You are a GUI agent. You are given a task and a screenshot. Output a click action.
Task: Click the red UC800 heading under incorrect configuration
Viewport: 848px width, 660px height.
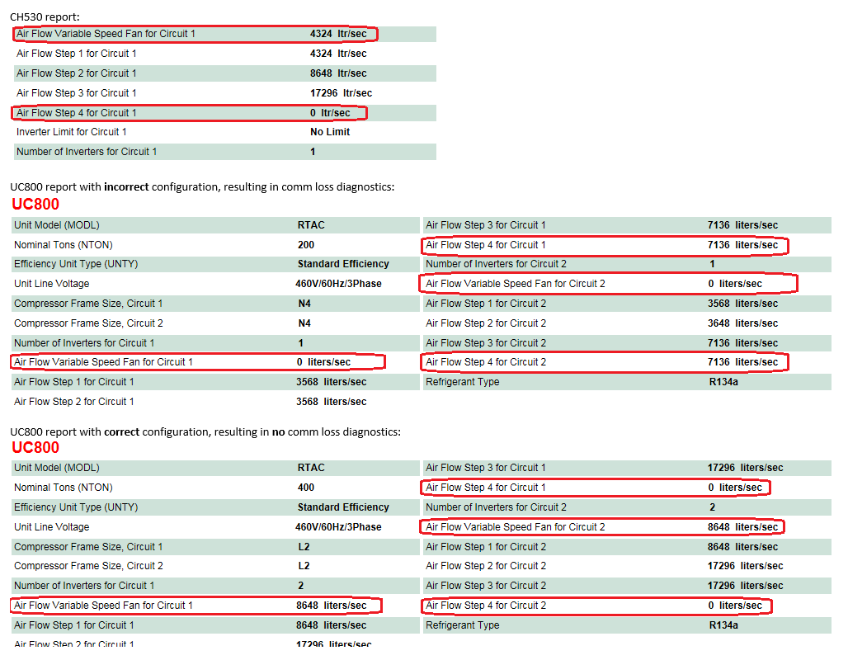35,205
